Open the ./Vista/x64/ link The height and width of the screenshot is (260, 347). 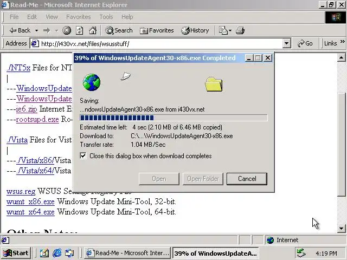pos(35,171)
